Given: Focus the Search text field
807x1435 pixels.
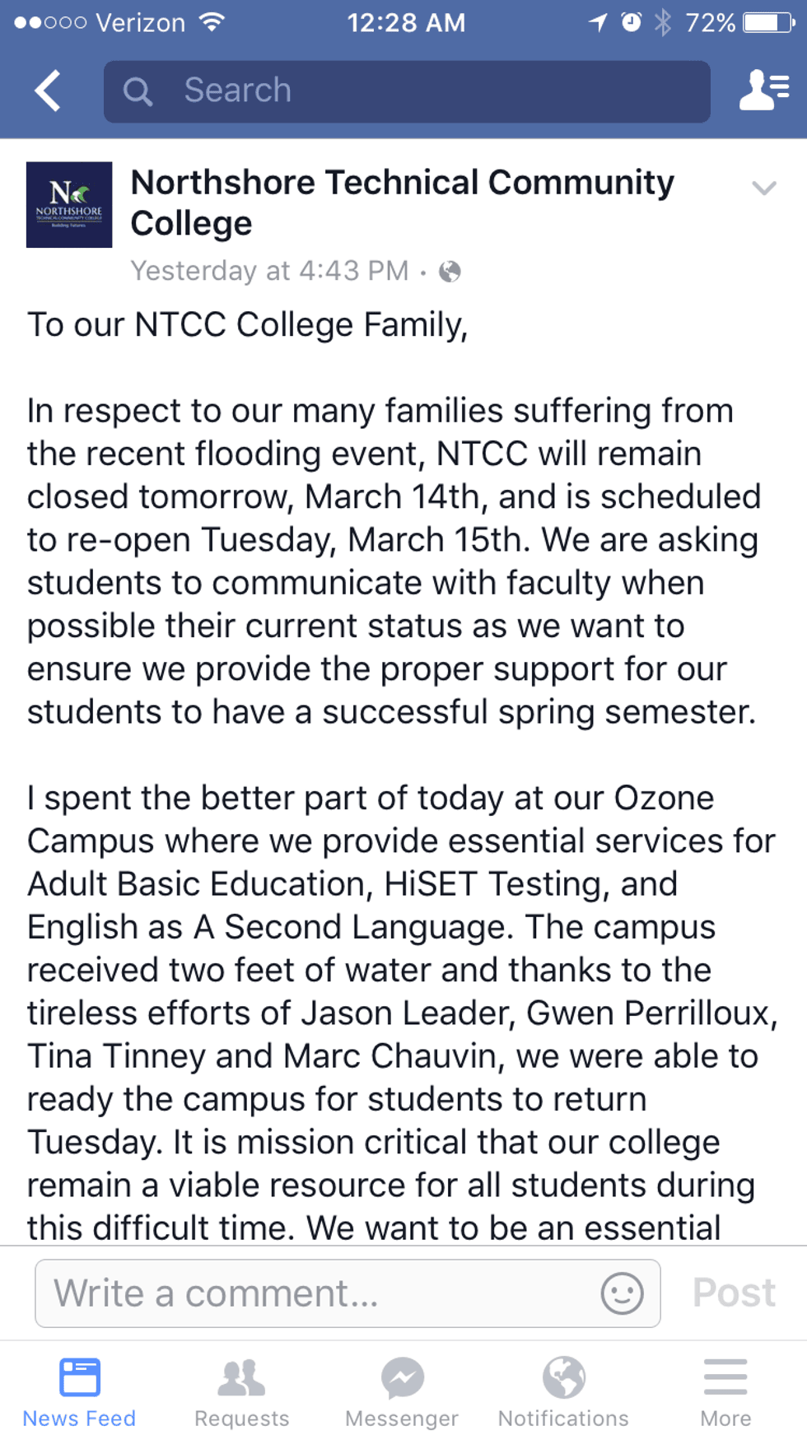Looking at the screenshot, I should click(428, 91).
